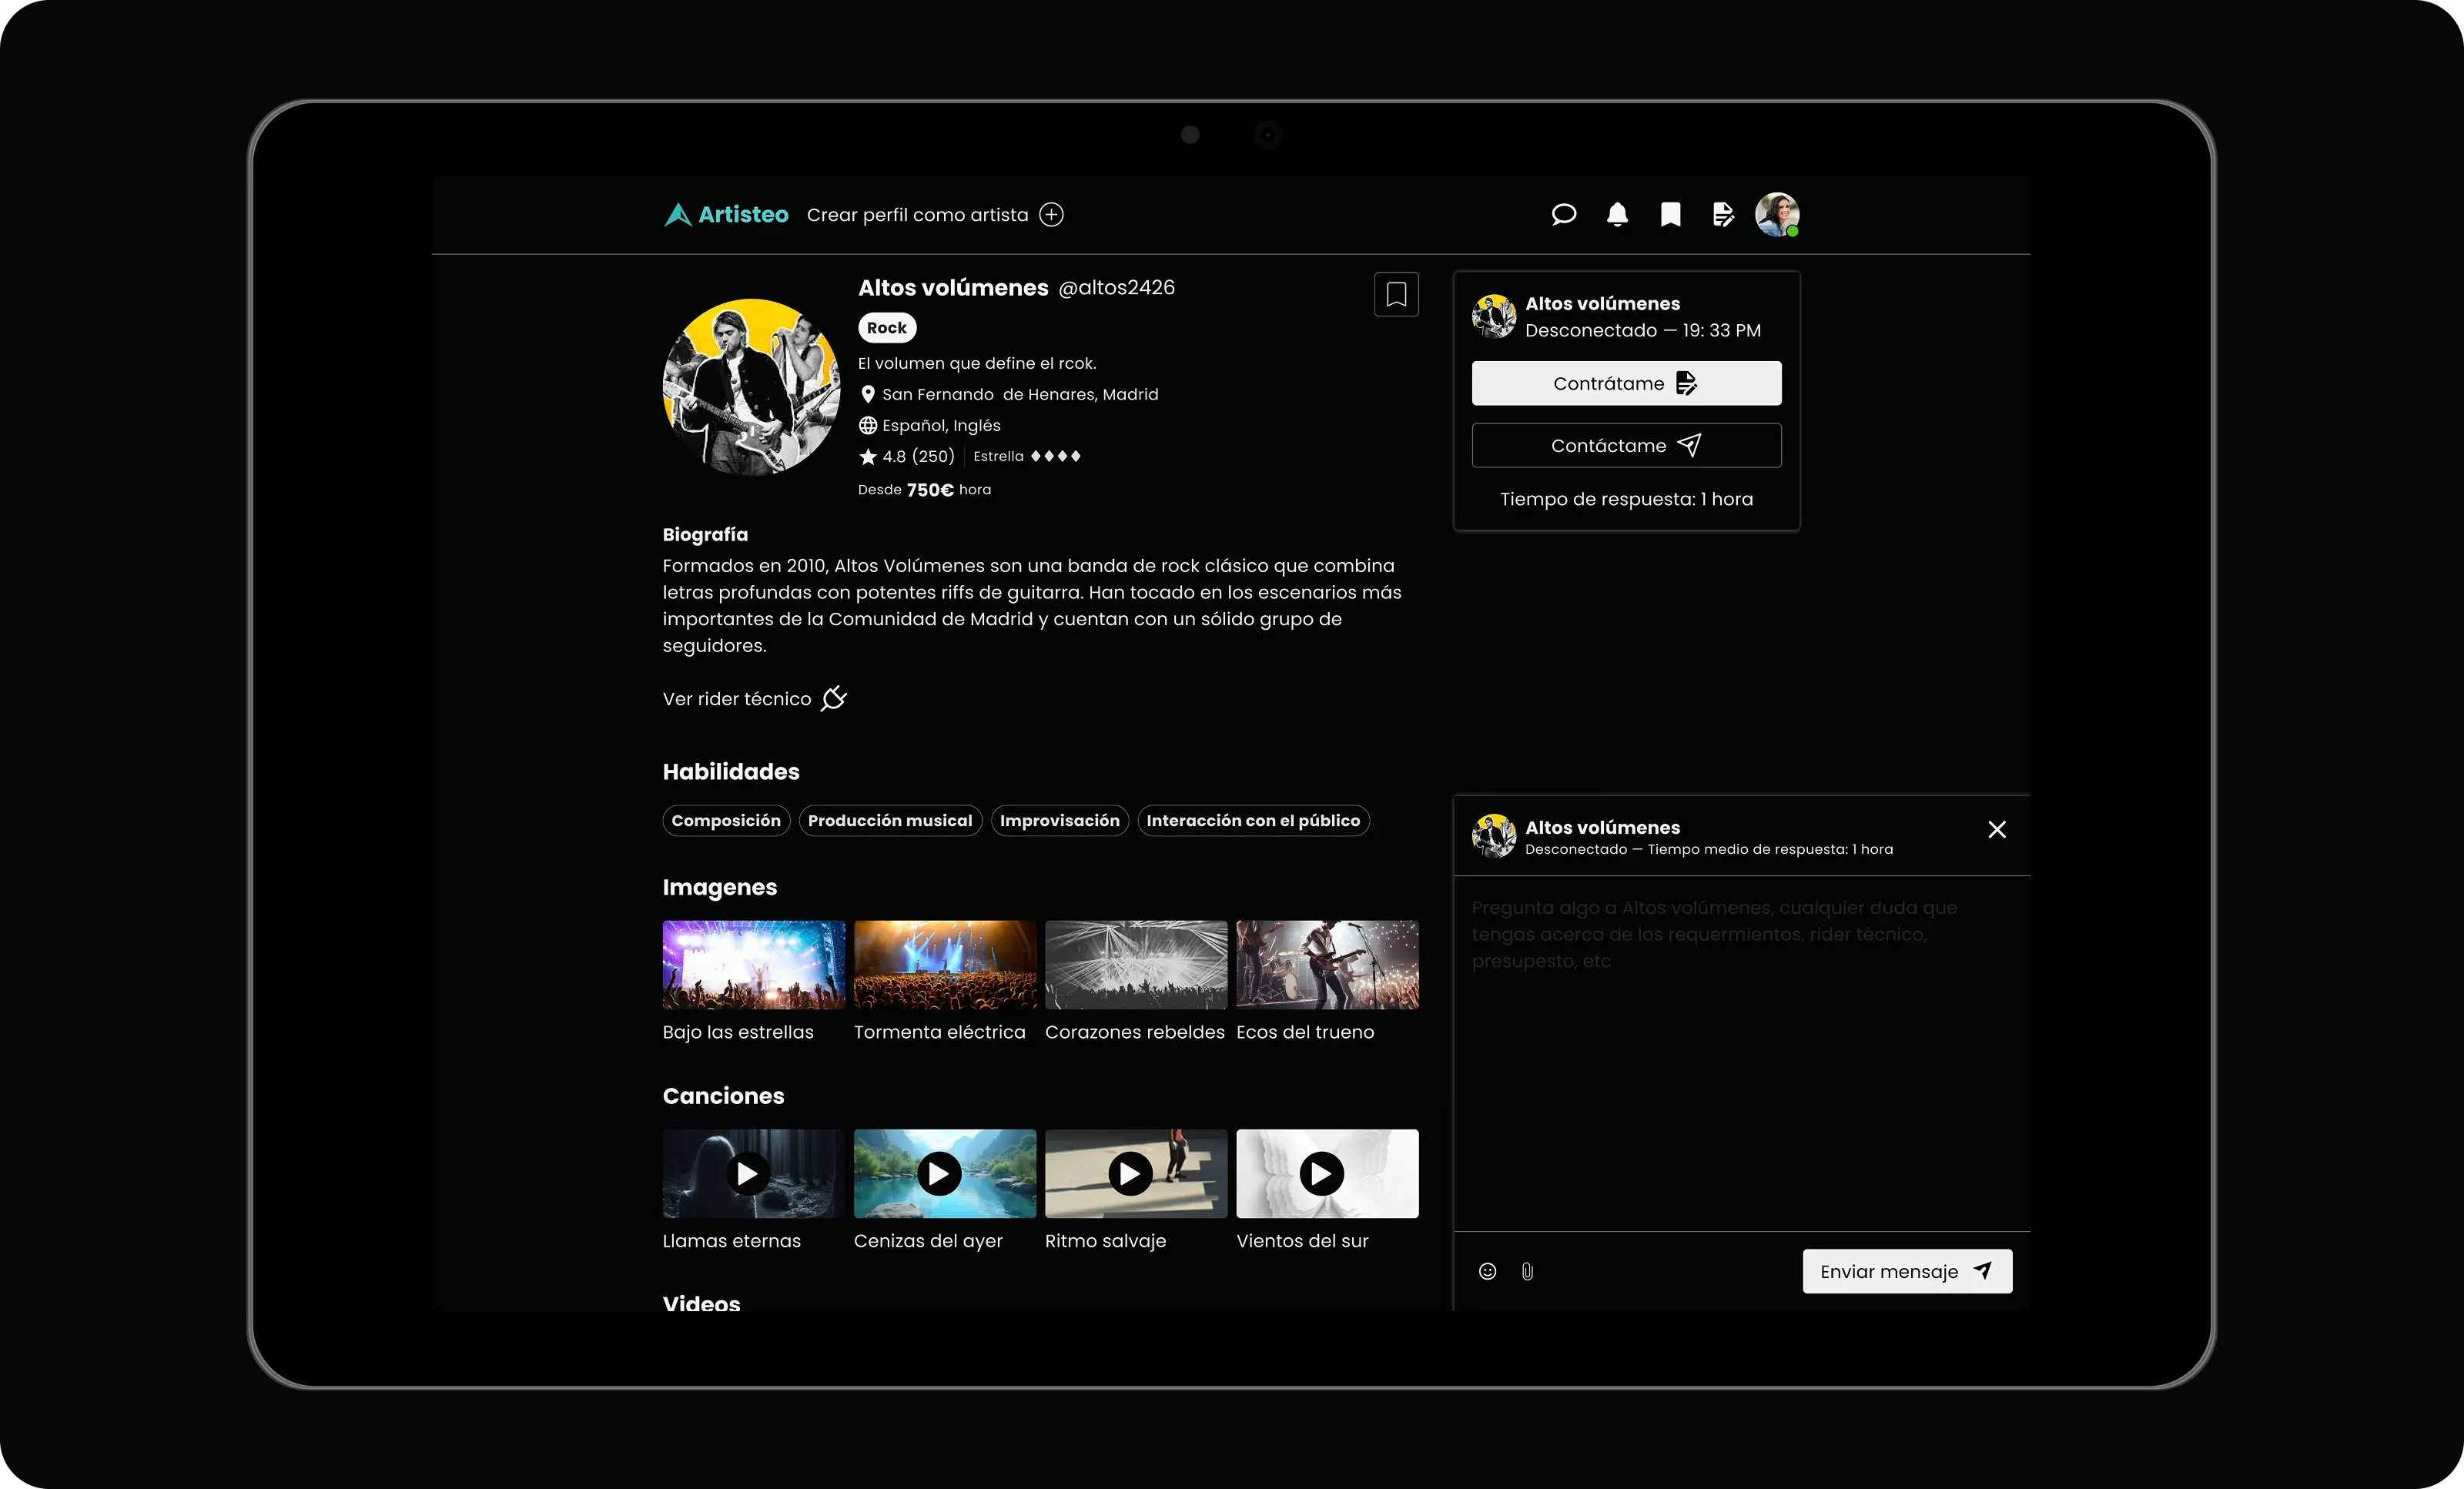Viewport: 2464px width, 1489px height.
Task: Open contracts document icon in header
Action: point(1723,215)
